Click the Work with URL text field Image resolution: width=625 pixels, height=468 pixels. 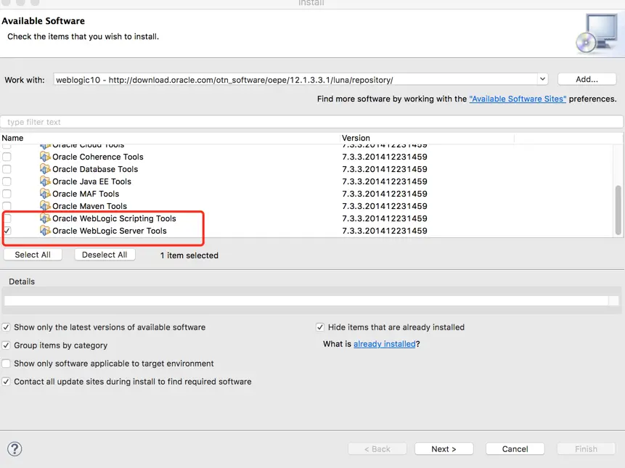[x=295, y=80]
